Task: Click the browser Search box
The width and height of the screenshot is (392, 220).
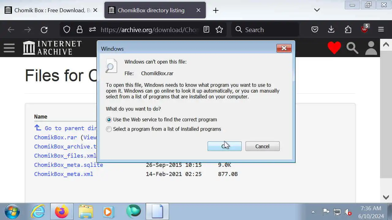Action: tap(265, 30)
